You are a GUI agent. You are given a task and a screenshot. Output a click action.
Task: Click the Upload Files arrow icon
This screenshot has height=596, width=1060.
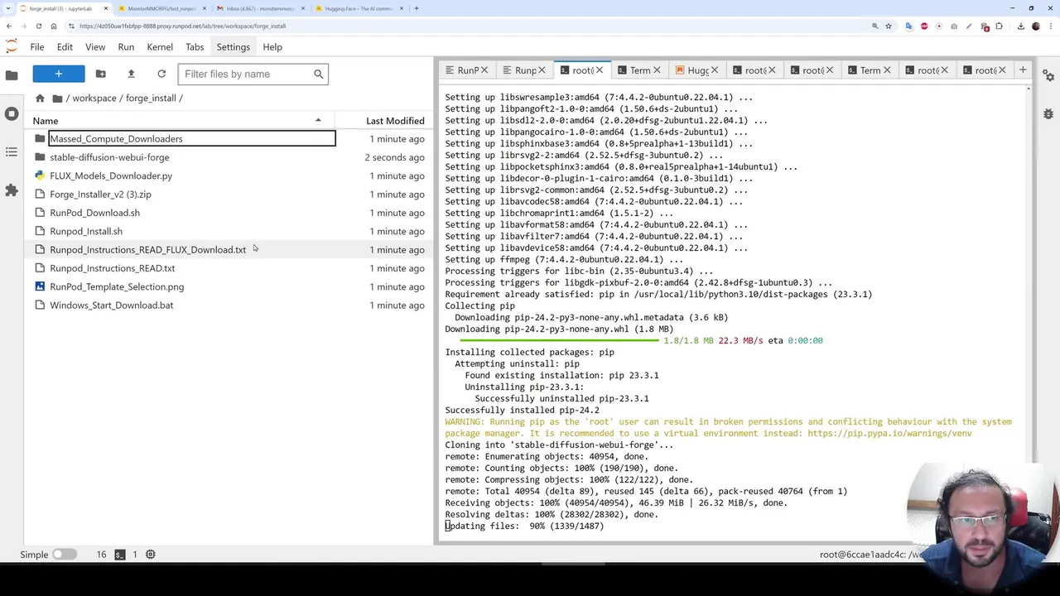point(131,74)
